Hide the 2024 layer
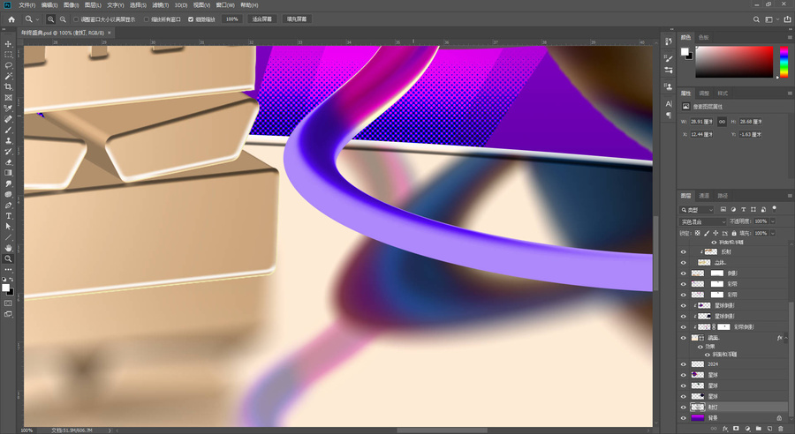This screenshot has width=795, height=434. 684,364
